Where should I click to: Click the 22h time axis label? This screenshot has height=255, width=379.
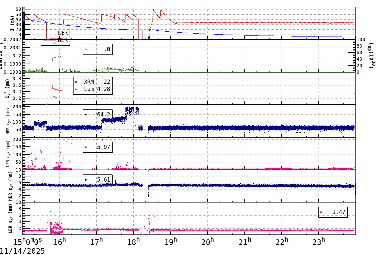282,242
